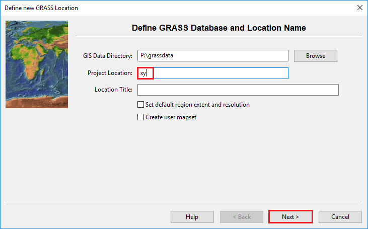Close the Define new GRASS Location dialog
The height and width of the screenshot is (229, 368).
pyautogui.click(x=359, y=8)
